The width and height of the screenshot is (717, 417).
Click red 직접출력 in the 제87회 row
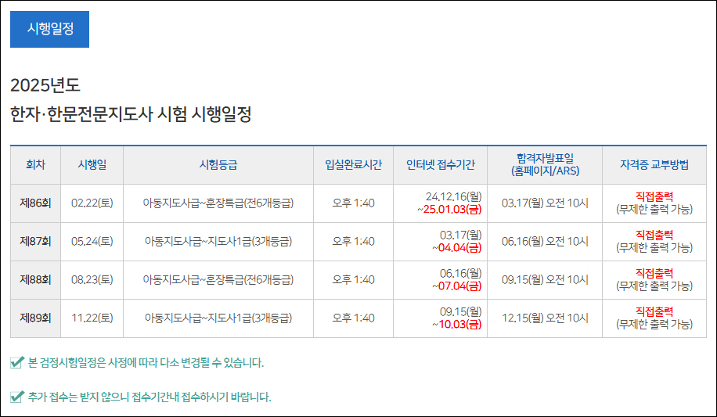tap(654, 235)
